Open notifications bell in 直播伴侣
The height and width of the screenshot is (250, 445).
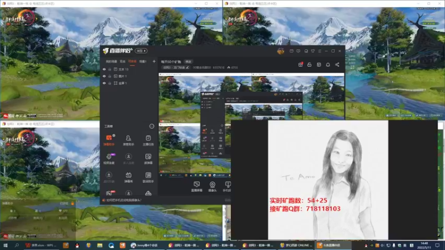(x=328, y=64)
